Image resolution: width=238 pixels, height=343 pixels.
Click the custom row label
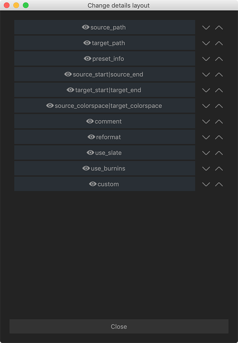pyautogui.click(x=108, y=184)
